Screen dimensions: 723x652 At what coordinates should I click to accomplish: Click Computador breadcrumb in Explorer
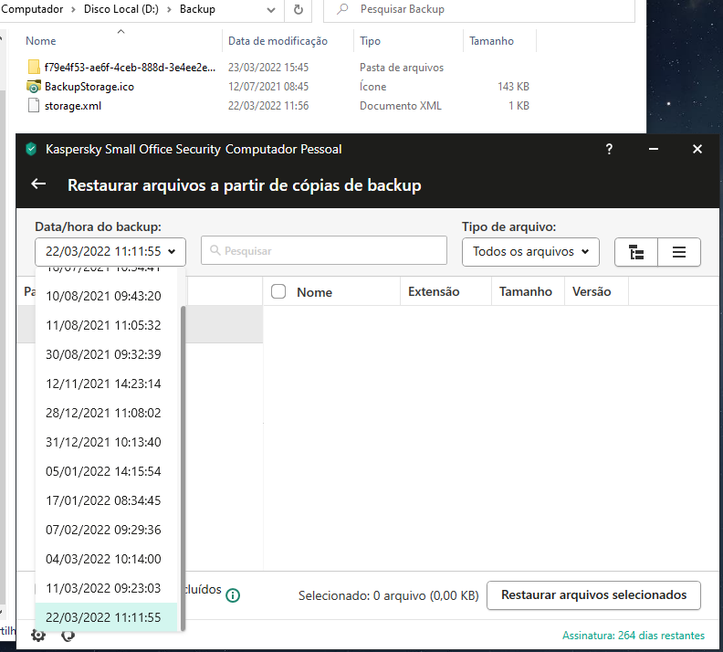[x=32, y=9]
